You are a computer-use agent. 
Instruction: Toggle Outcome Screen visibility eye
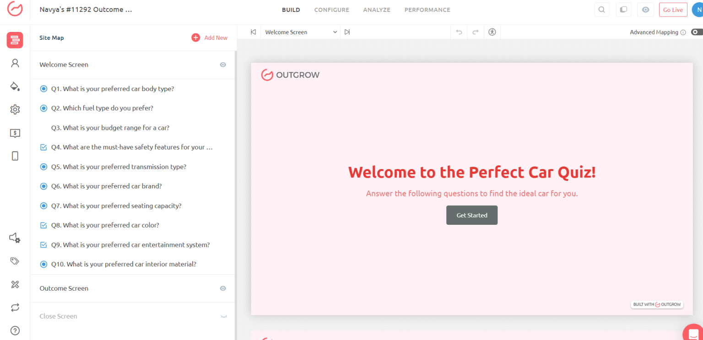223,288
